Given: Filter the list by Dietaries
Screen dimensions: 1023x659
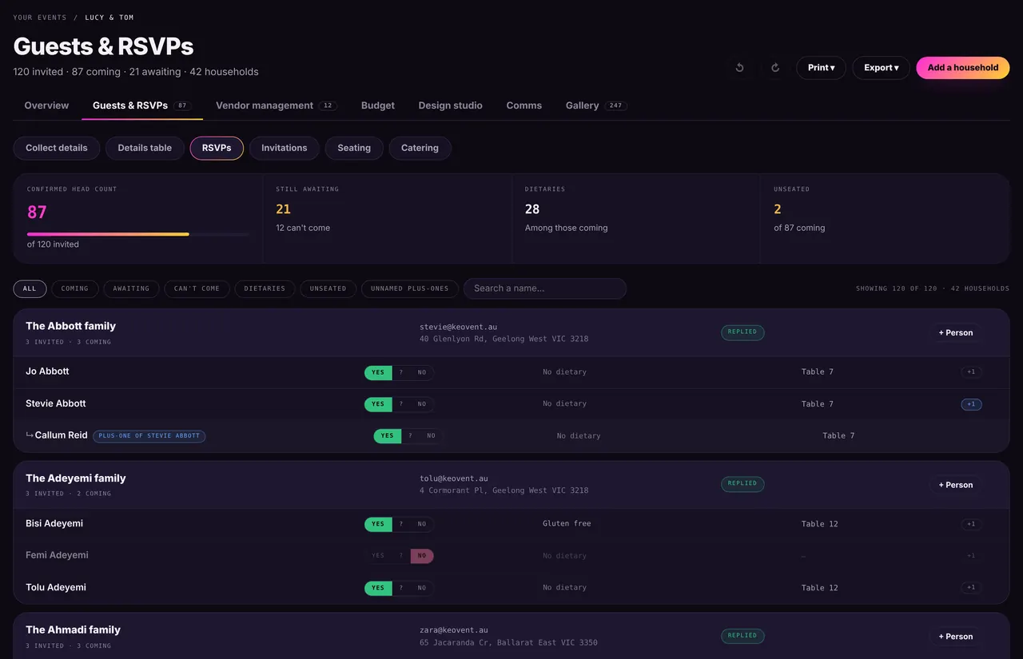Looking at the screenshot, I should click(265, 288).
